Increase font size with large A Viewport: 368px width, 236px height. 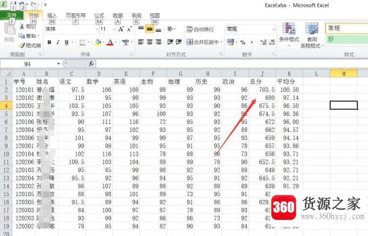pyautogui.click(x=121, y=29)
